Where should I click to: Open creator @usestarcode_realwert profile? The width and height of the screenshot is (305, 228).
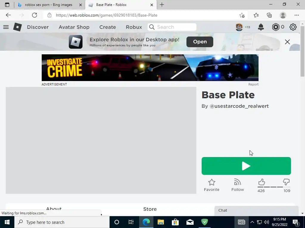239,106
